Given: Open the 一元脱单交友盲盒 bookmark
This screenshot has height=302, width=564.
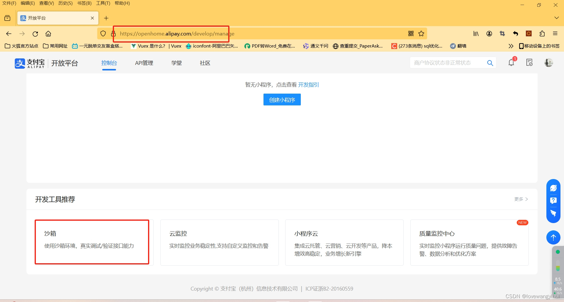Looking at the screenshot, I should (97, 46).
